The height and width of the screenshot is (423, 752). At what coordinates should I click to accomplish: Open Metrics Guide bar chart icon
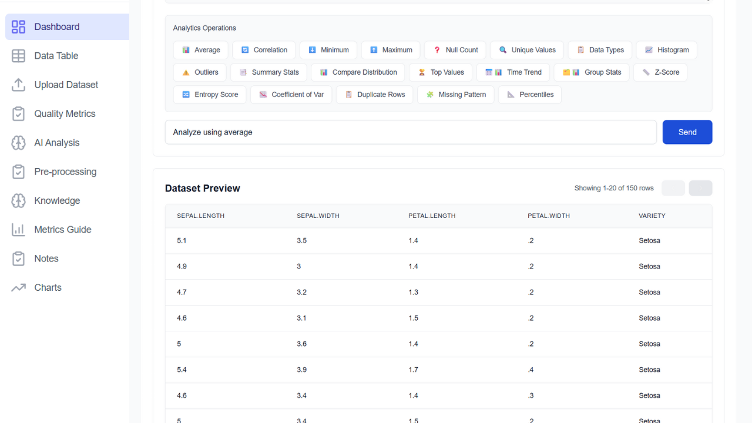pyautogui.click(x=18, y=230)
